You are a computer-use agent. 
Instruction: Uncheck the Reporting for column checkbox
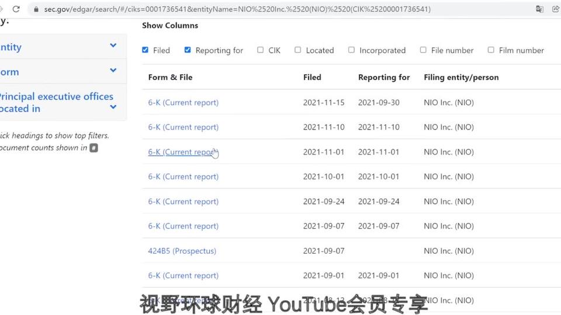click(x=188, y=50)
